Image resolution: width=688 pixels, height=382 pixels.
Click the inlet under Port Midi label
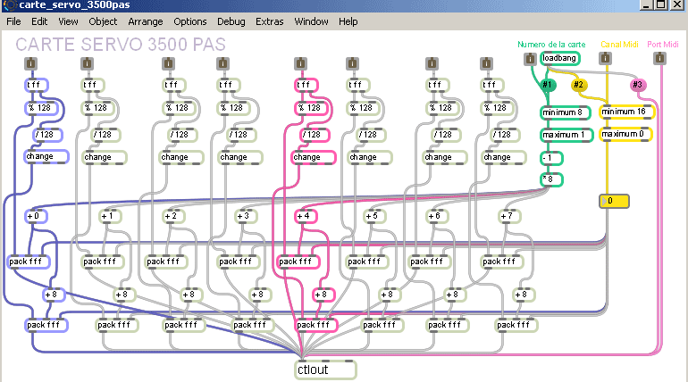coord(660,59)
